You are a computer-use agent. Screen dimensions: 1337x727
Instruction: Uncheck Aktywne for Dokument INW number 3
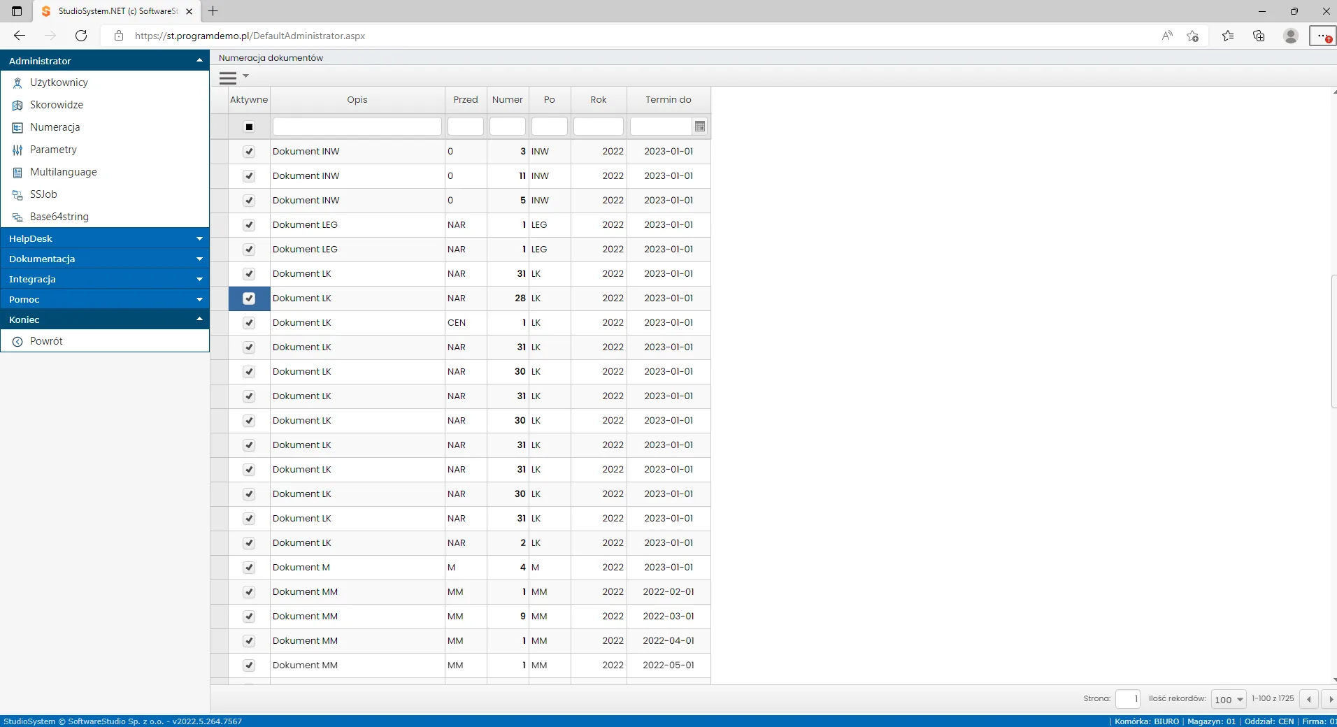coord(249,152)
